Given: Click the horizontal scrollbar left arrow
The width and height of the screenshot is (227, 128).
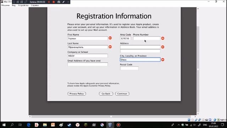Looking at the screenshot, I should point(30,117).
